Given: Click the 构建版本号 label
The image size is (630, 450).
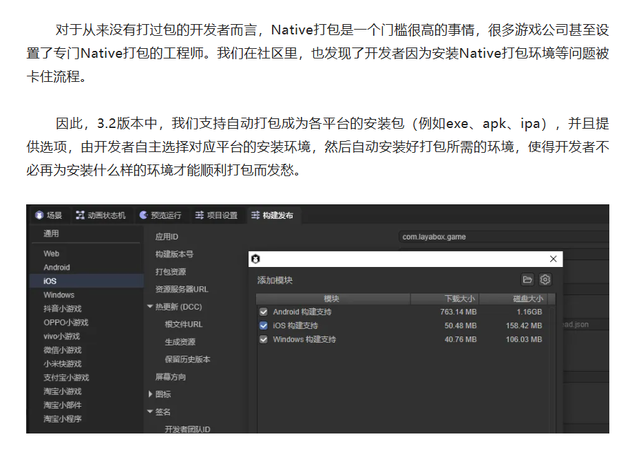Looking at the screenshot, I should (x=174, y=254).
